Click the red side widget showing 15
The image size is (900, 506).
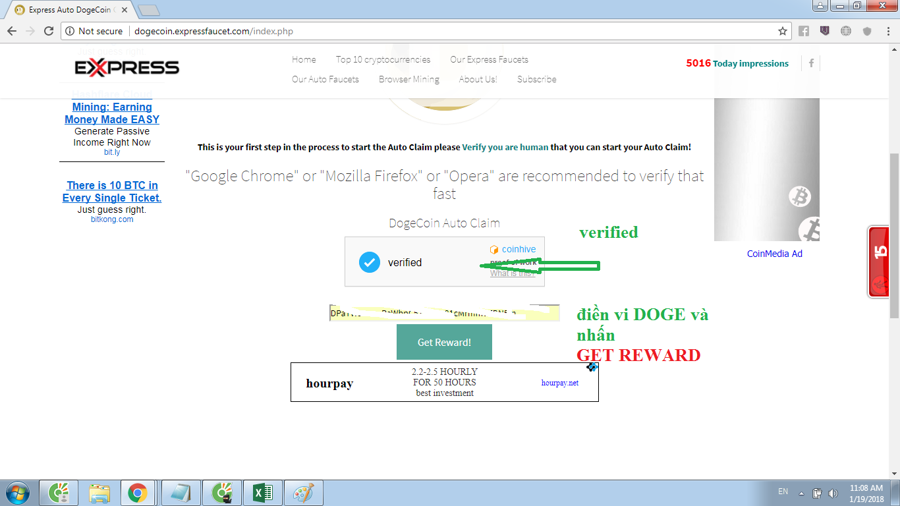coord(878,262)
